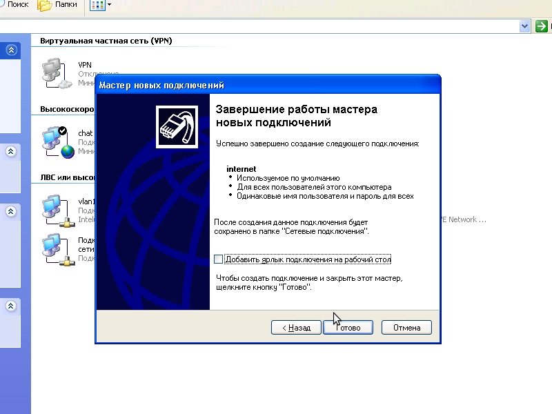Image resolution: width=552 pixels, height=414 pixels.
Task: Collapse the second sidebar task panel
Action: pyautogui.click(x=11, y=151)
